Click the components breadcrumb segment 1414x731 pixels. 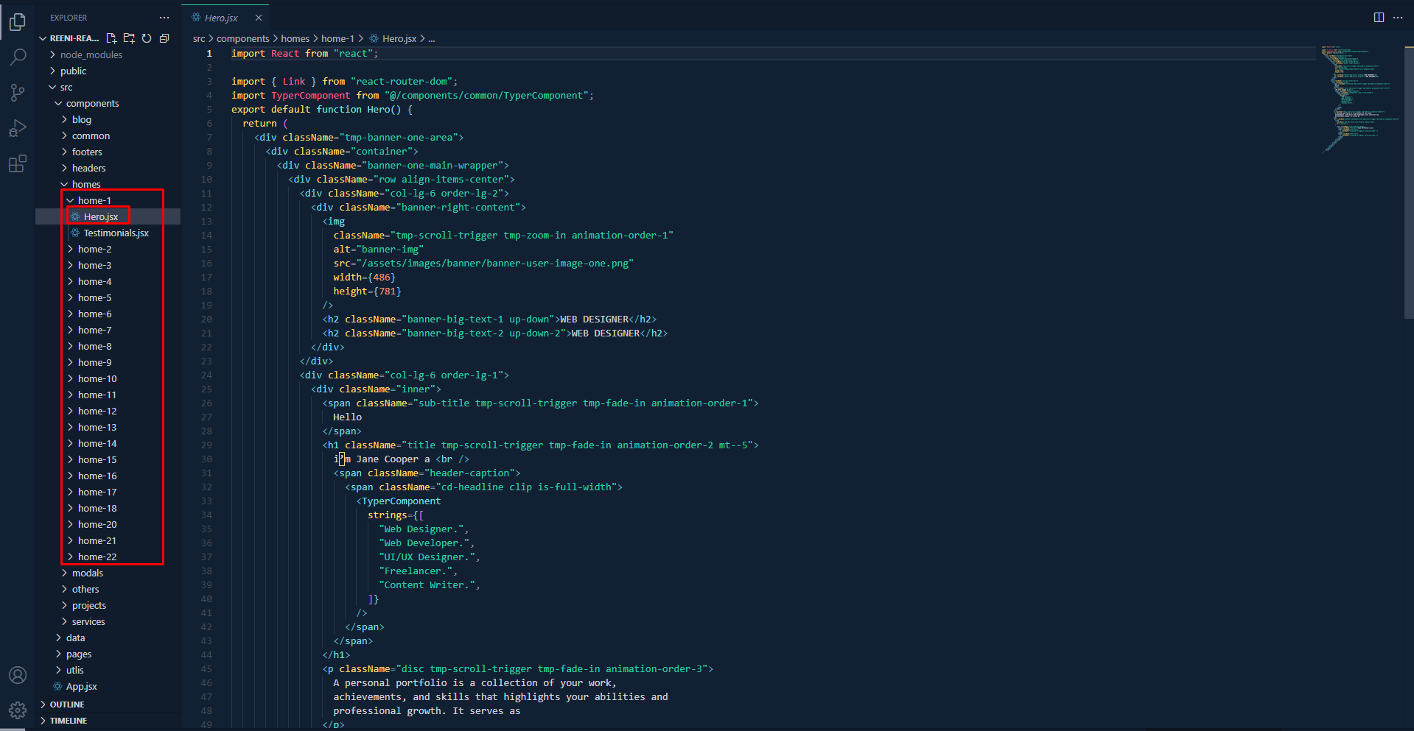click(242, 38)
